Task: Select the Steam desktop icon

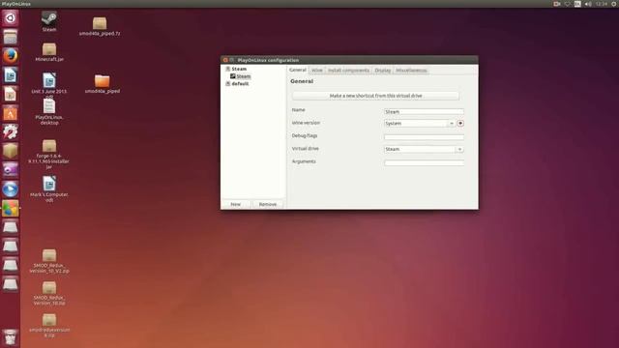Action: [49, 21]
